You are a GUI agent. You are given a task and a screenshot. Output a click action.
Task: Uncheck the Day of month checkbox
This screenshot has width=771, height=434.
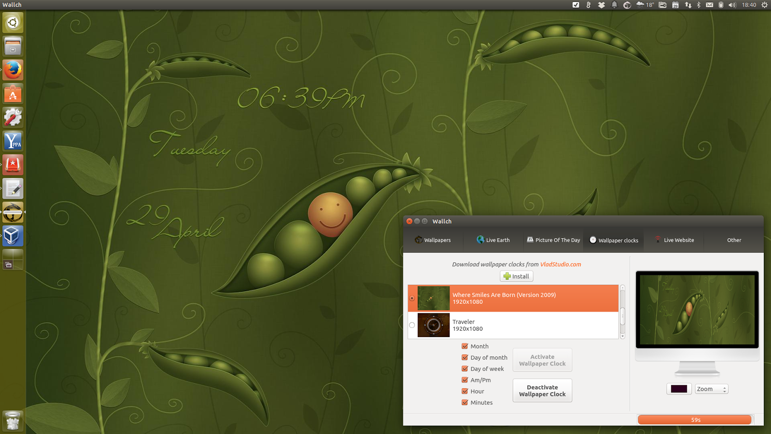click(x=465, y=357)
